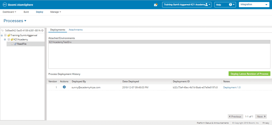272x125 pixels.
Task: Click the Deployment ID column header
Action: tap(196, 81)
